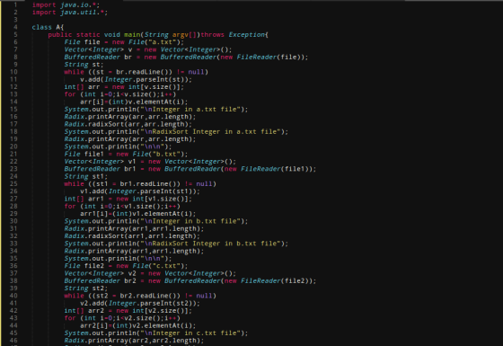Click 'String st;' on line 9
Viewport: 503px width, 346px height.
[84, 65]
